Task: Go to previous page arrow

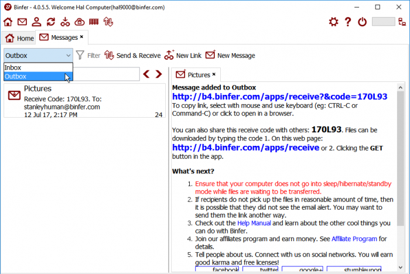Action: [x=146, y=74]
